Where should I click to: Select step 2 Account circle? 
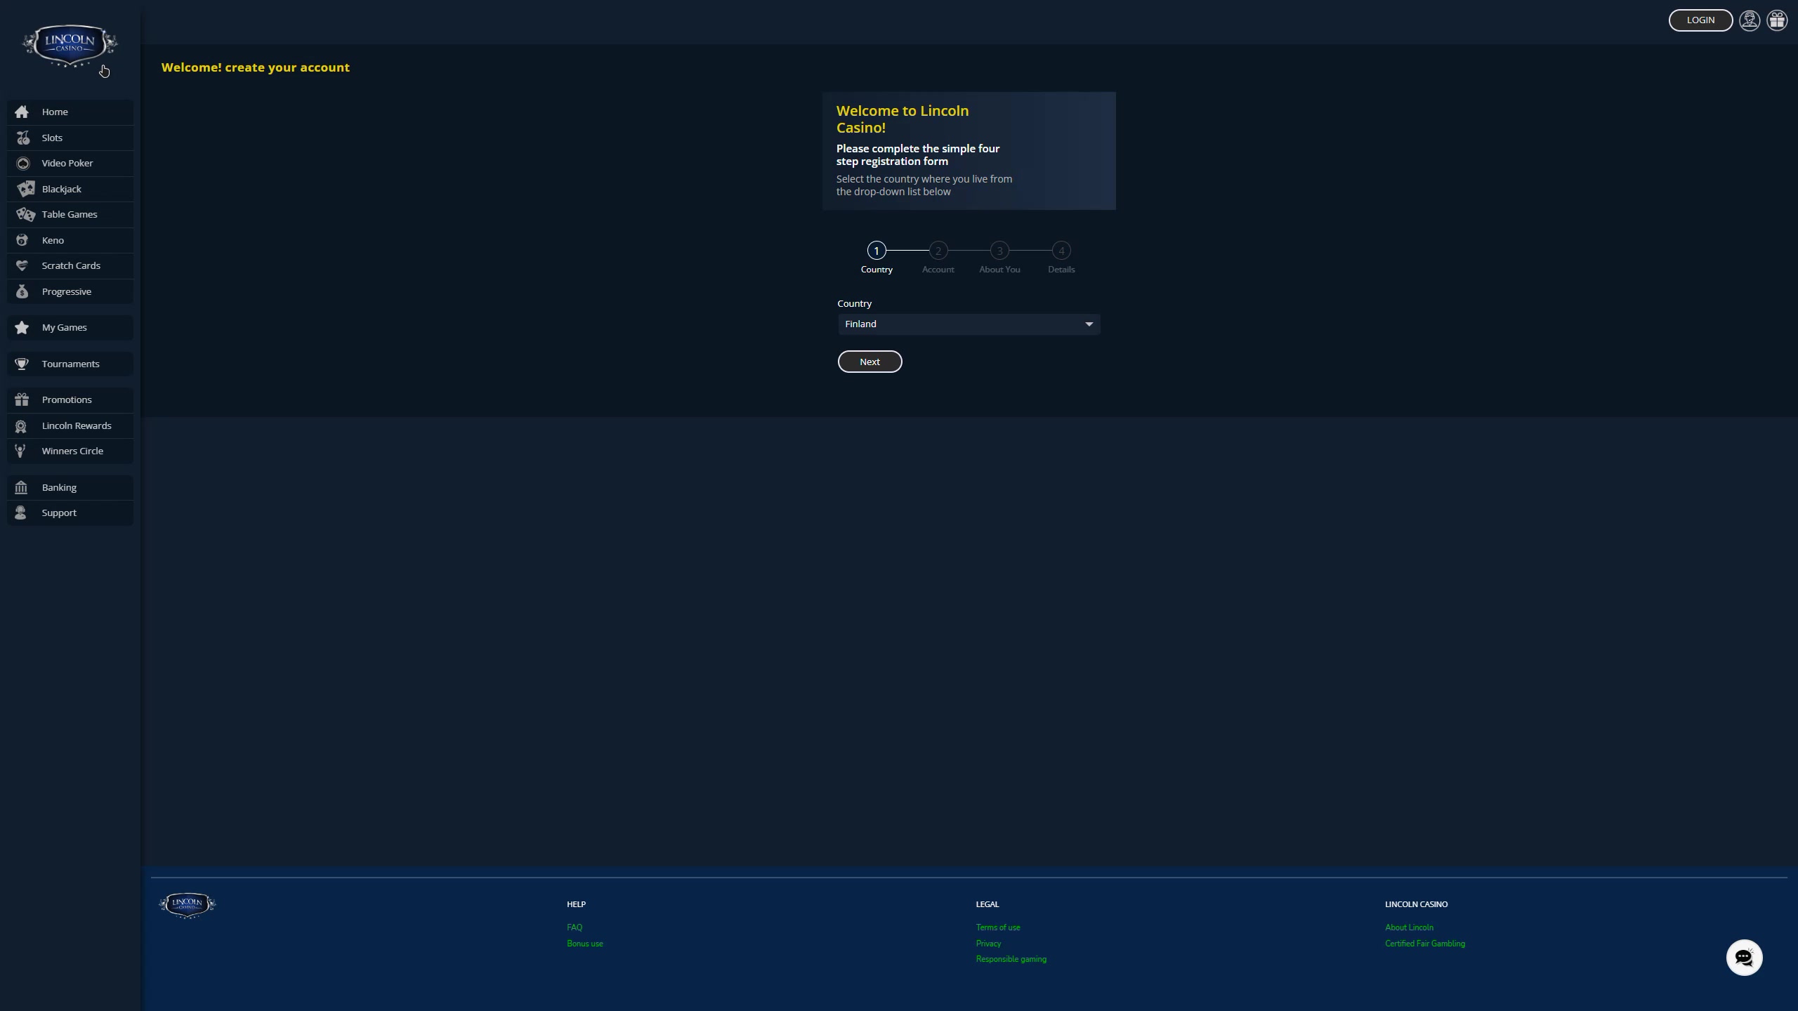click(938, 251)
